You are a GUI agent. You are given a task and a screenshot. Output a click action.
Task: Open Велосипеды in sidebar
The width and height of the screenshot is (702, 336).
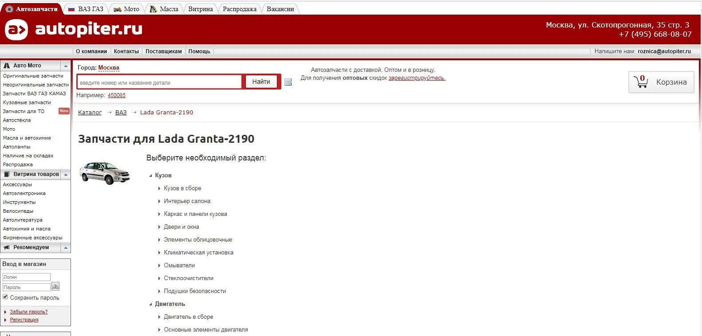18,211
